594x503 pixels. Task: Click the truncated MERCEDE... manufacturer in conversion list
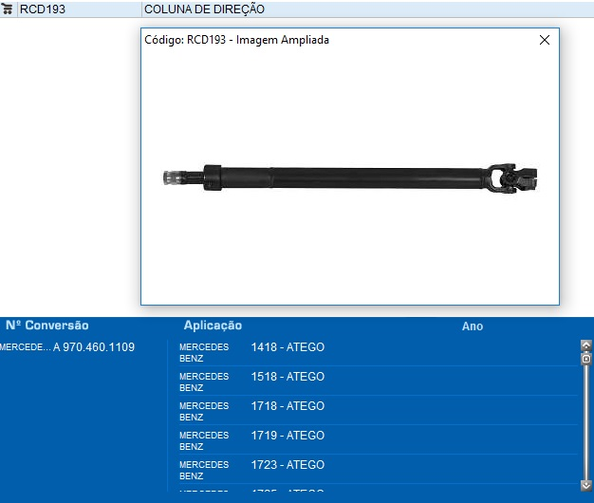[x=24, y=347]
